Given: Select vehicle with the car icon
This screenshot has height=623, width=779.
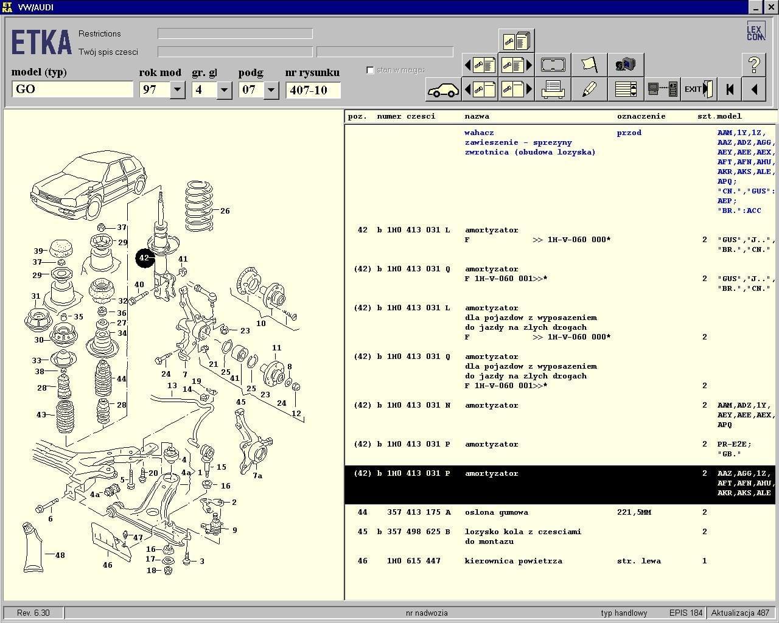Looking at the screenshot, I should (x=443, y=89).
